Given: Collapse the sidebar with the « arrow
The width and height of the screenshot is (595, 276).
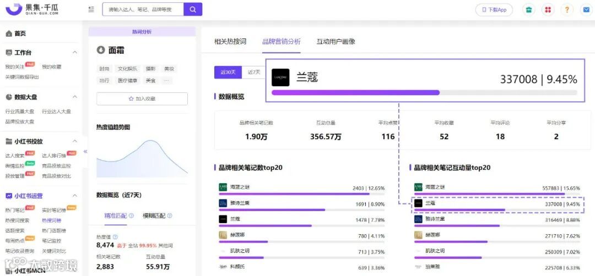Looking at the screenshot, I should coord(85,151).
